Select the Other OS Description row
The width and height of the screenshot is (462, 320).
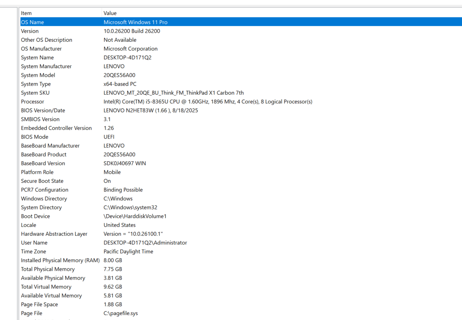pyautogui.click(x=241, y=40)
